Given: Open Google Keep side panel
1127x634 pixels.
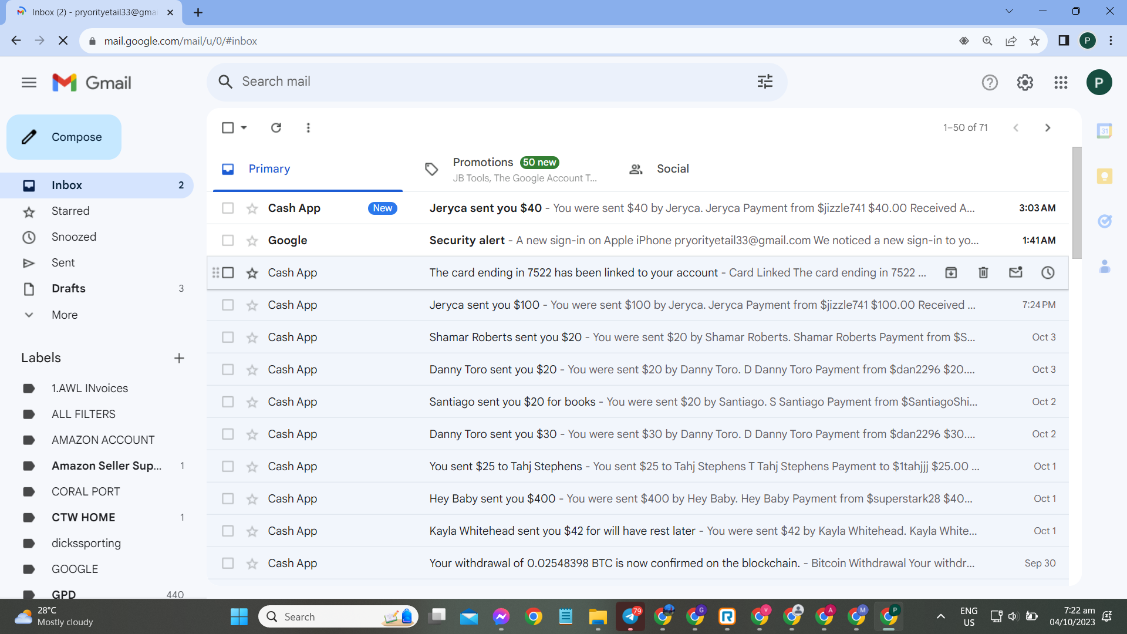Looking at the screenshot, I should pyautogui.click(x=1105, y=176).
